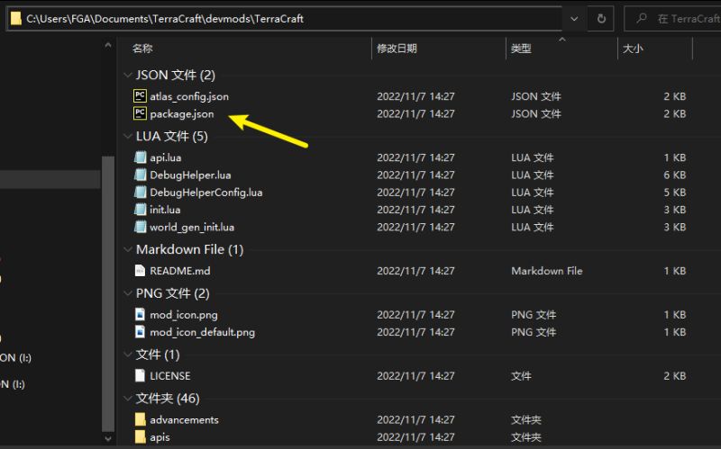Image resolution: width=721 pixels, height=449 pixels.
Task: Click the LUA 文件 (5) group label
Action: (172, 136)
